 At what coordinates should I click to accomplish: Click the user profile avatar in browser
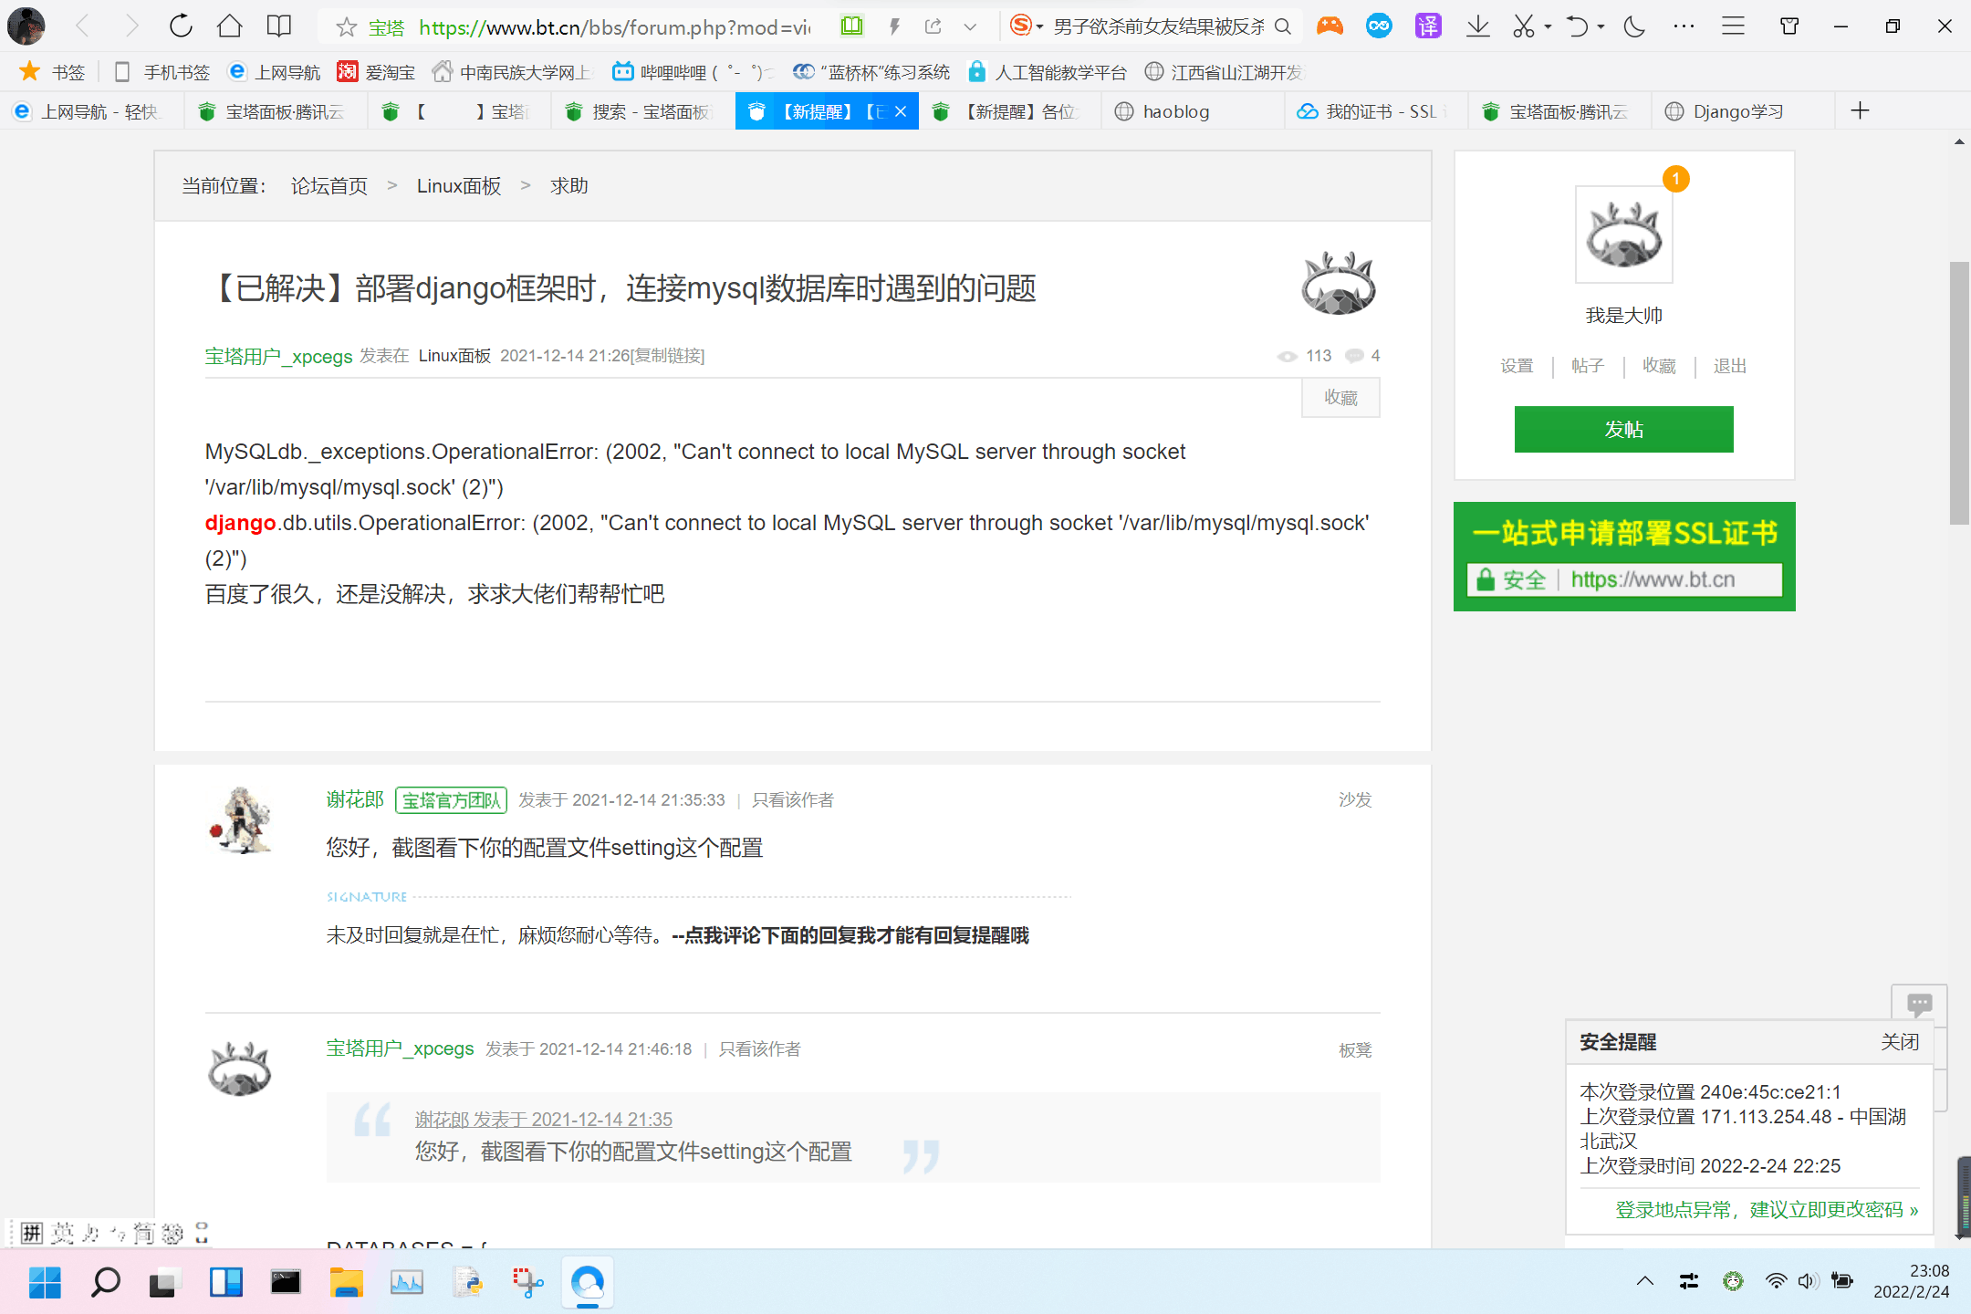(x=26, y=26)
